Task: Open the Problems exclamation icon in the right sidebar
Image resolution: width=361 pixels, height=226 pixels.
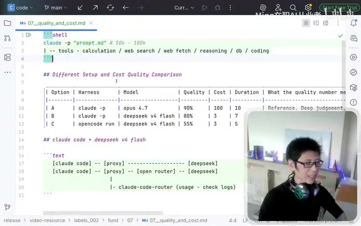Action: point(353,102)
